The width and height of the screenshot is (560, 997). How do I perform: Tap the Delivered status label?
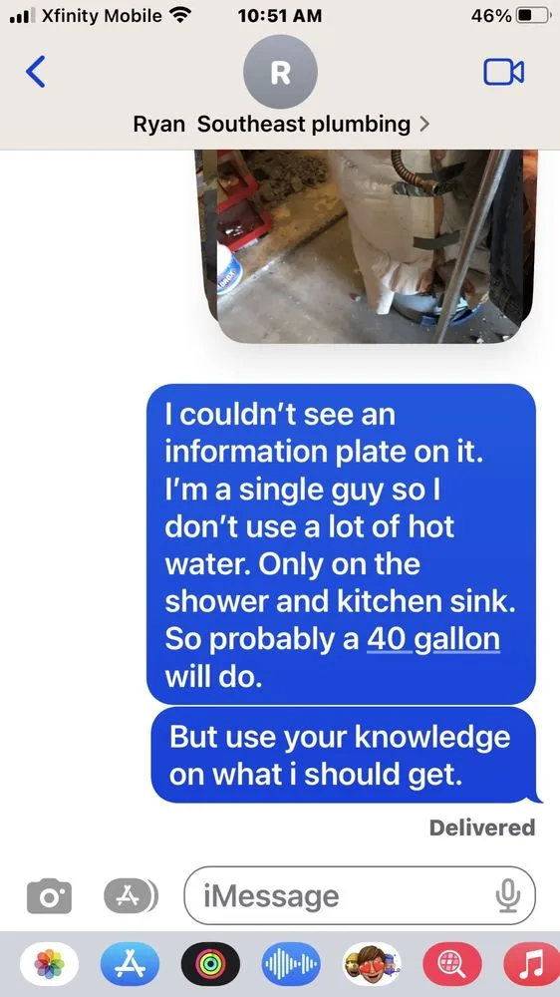point(482,828)
